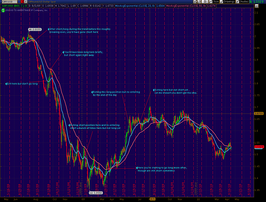
Task: Open the Style menu
Action: [214, 2]
